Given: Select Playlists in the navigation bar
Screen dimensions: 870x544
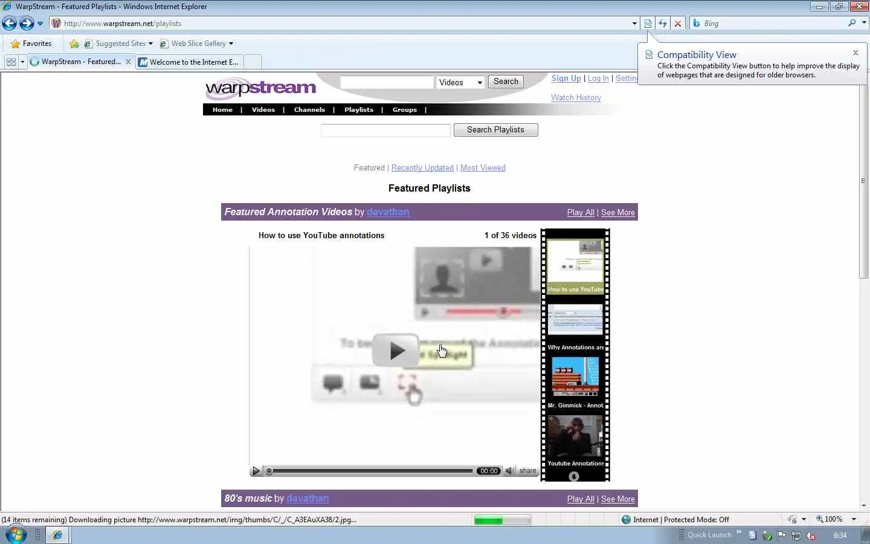Looking at the screenshot, I should tap(359, 110).
